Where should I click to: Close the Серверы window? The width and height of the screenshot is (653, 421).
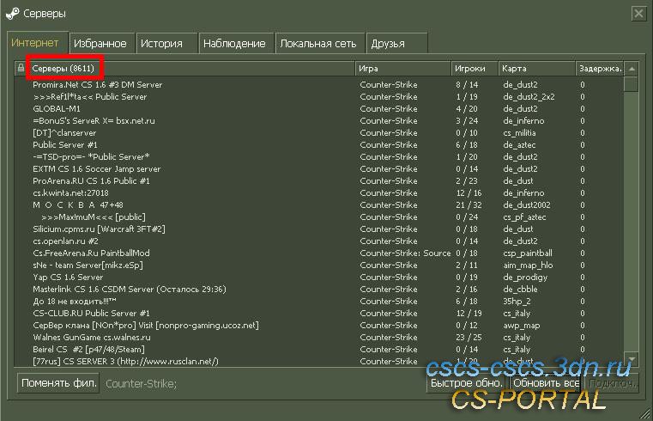[638, 14]
